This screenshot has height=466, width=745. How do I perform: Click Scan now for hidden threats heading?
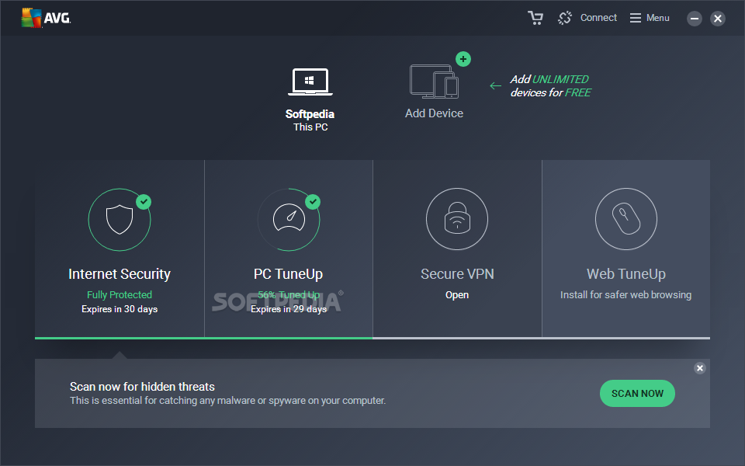142,387
